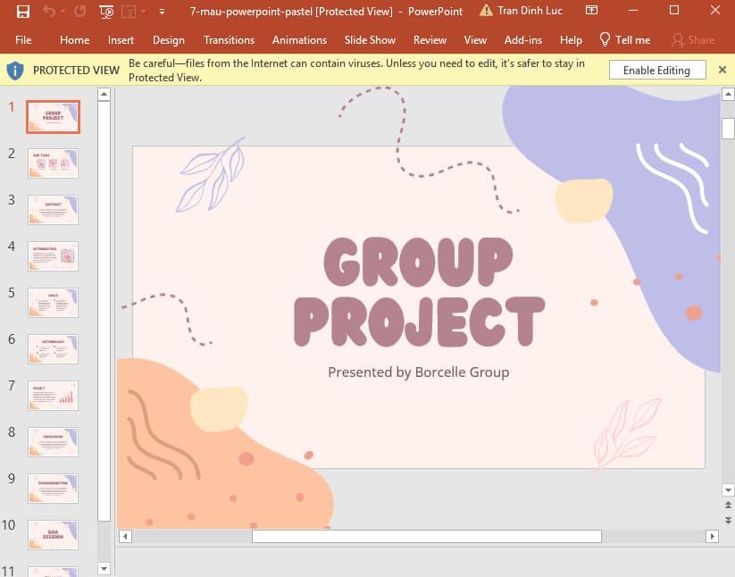
Task: Click the Tell me lightbulb icon
Action: (605, 39)
